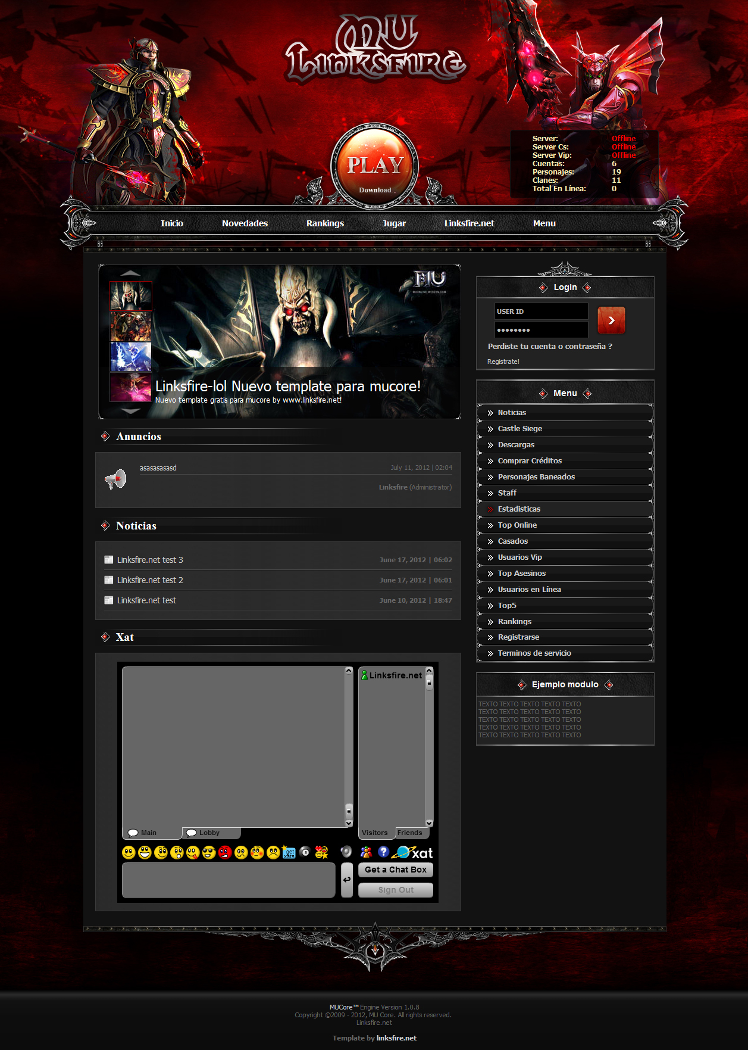Switch to the Lobby chat tab
The height and width of the screenshot is (1050, 748).
(x=211, y=833)
